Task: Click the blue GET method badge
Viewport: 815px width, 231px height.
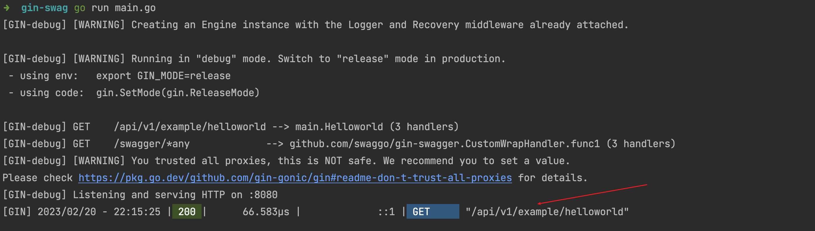Action: tap(432, 212)
